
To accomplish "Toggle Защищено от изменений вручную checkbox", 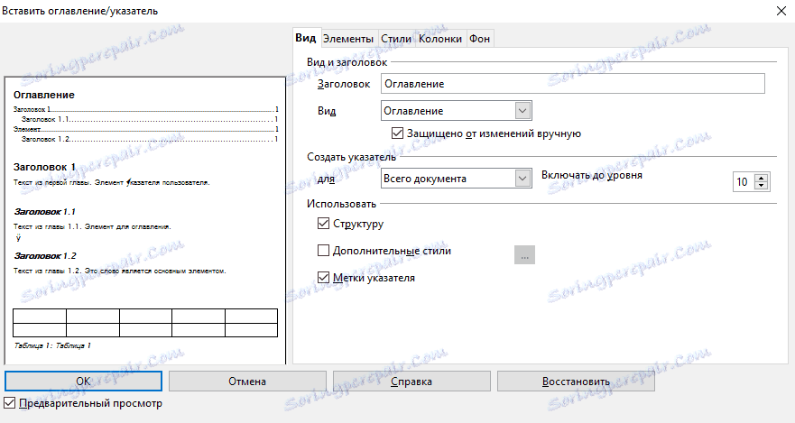I will click(x=397, y=133).
